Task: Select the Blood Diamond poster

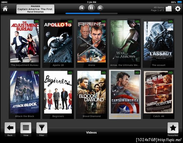Action: point(91,92)
